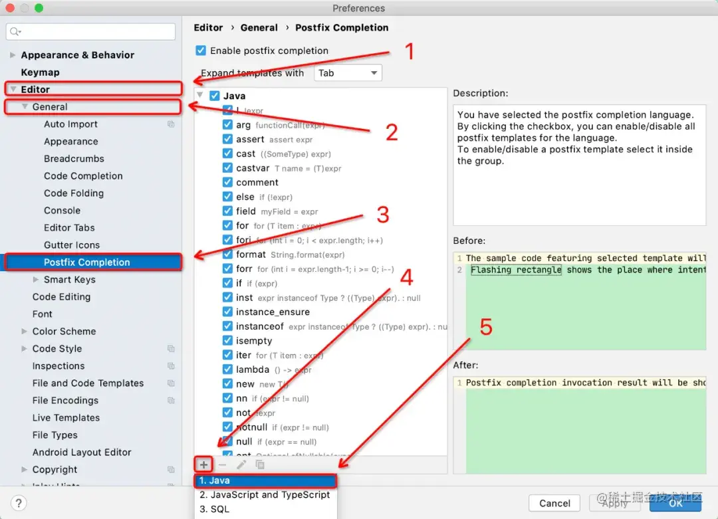Click project-level icon beside File and Code Templates
Screen dimensions: 718x519
coord(171,383)
